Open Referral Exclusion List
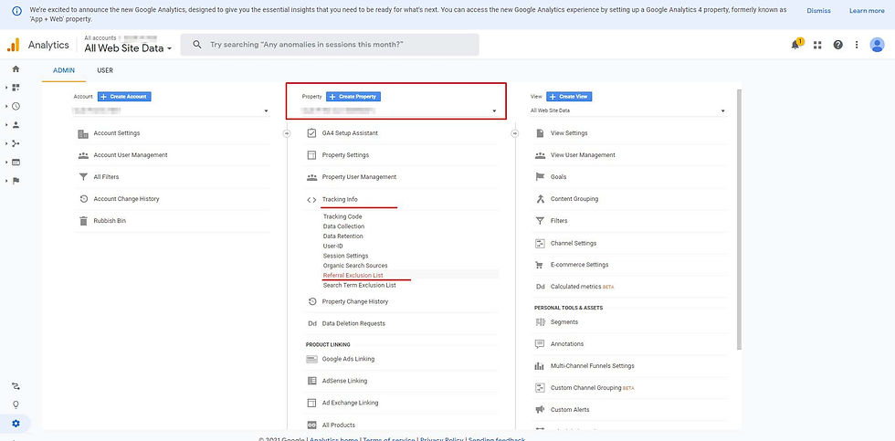Screen dimensions: 895x441 (353, 276)
